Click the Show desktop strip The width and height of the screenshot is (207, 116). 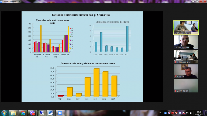pos(206,113)
